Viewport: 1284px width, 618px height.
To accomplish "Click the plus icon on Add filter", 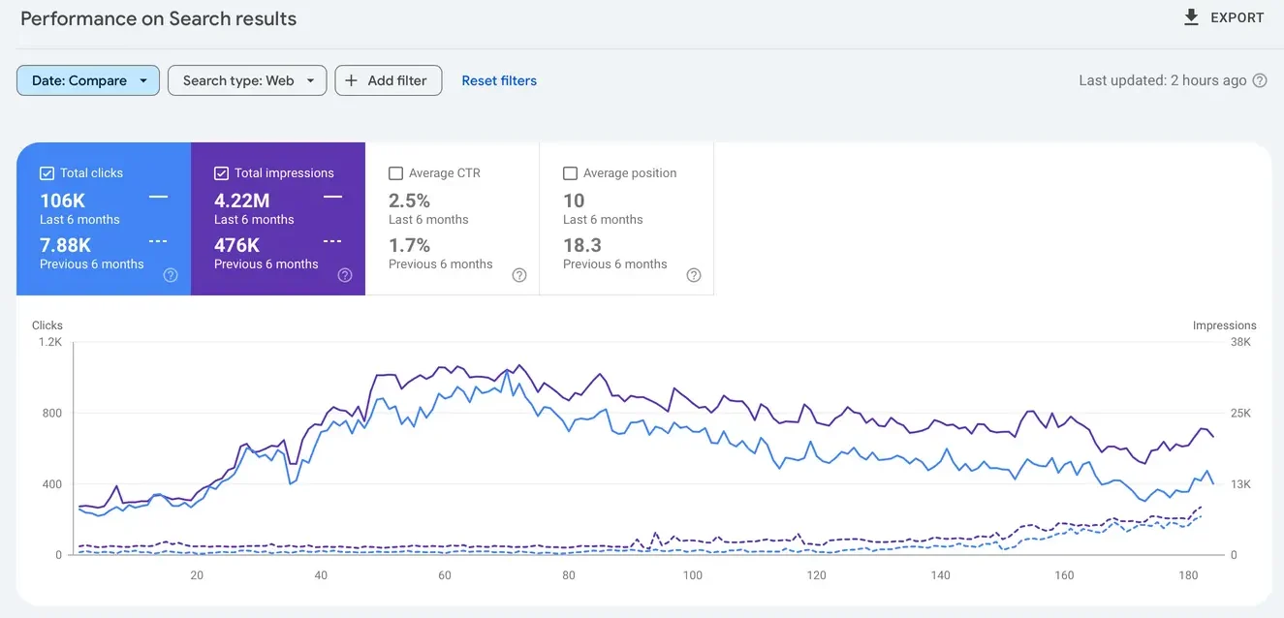I will (x=351, y=80).
